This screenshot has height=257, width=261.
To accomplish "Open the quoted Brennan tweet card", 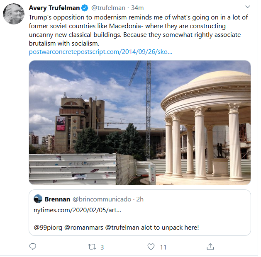I will click(x=140, y=213).
